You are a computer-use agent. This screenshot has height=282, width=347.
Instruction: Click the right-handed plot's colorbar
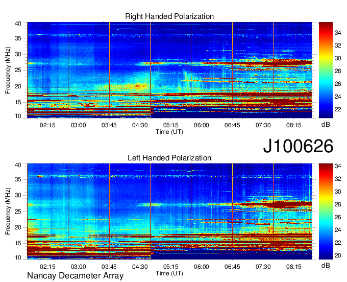pyautogui.click(x=326, y=70)
